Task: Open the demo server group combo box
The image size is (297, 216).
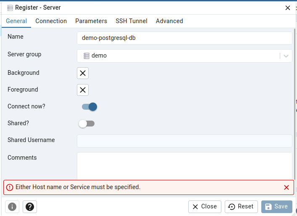Action: [184, 56]
